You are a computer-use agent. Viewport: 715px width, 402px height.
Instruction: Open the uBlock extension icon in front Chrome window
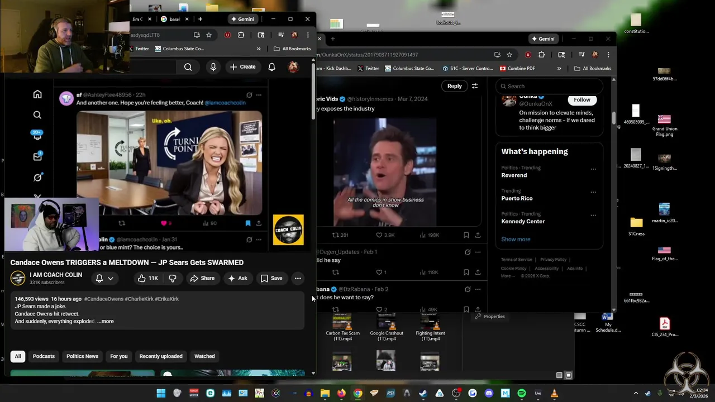tap(227, 35)
